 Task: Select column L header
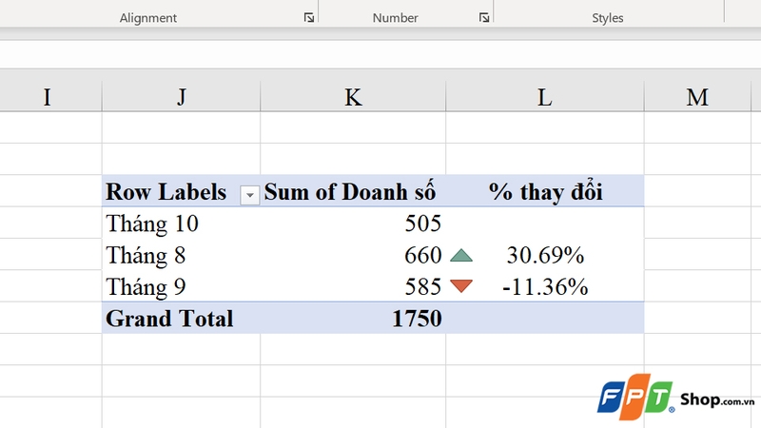point(544,96)
